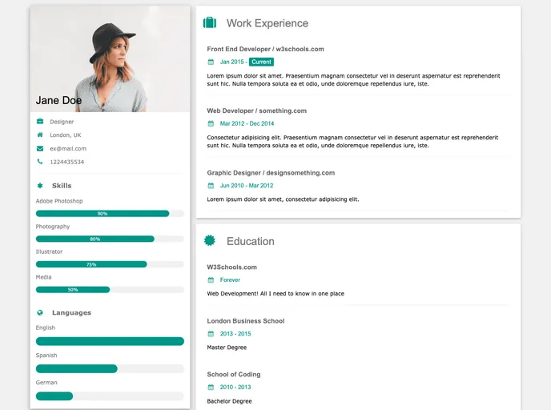Click the calendar icon beside Forever

[211, 280]
